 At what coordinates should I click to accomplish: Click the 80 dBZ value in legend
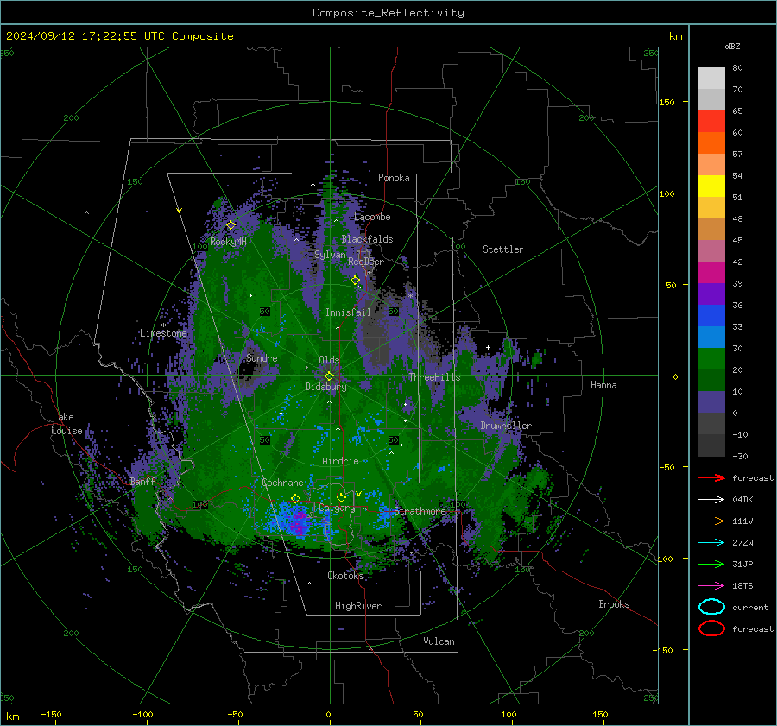click(x=737, y=68)
